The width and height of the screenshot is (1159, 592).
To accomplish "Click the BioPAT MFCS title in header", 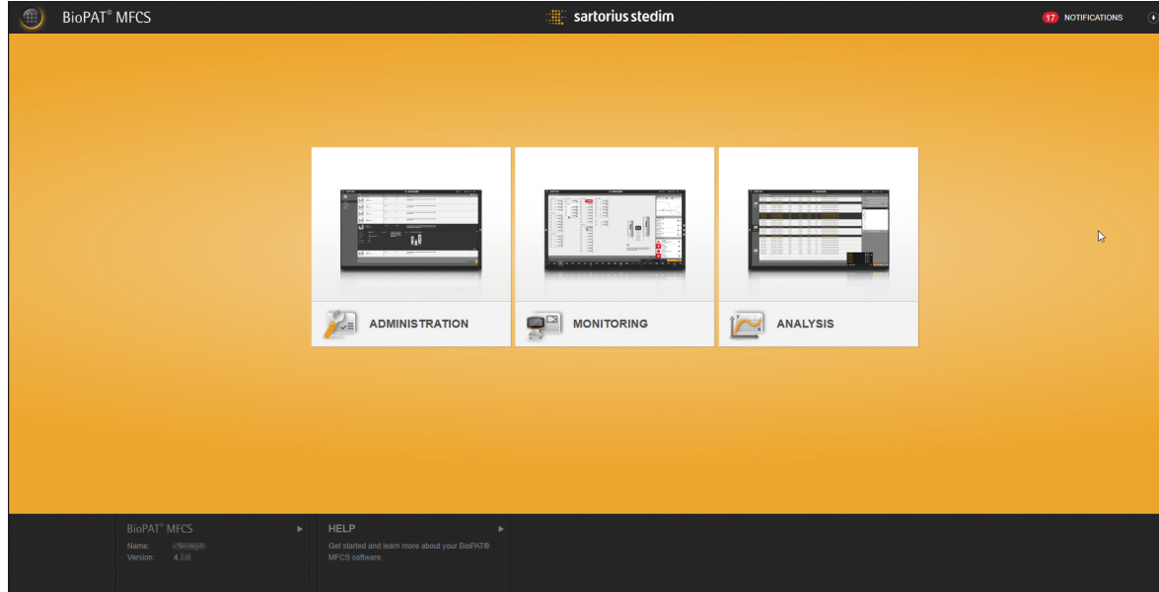I will pos(107,17).
